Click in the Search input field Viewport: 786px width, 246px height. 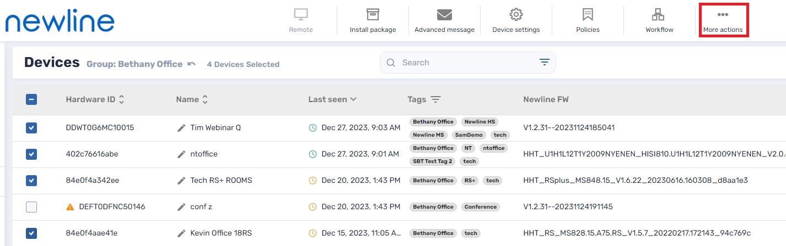pyautogui.click(x=467, y=63)
